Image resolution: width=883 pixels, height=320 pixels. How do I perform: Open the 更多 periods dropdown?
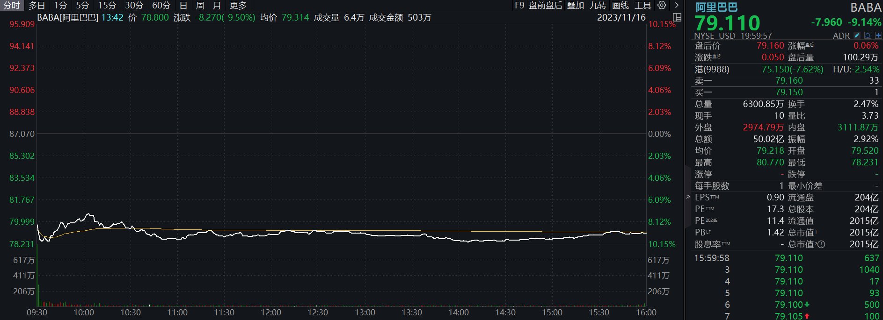tap(238, 6)
